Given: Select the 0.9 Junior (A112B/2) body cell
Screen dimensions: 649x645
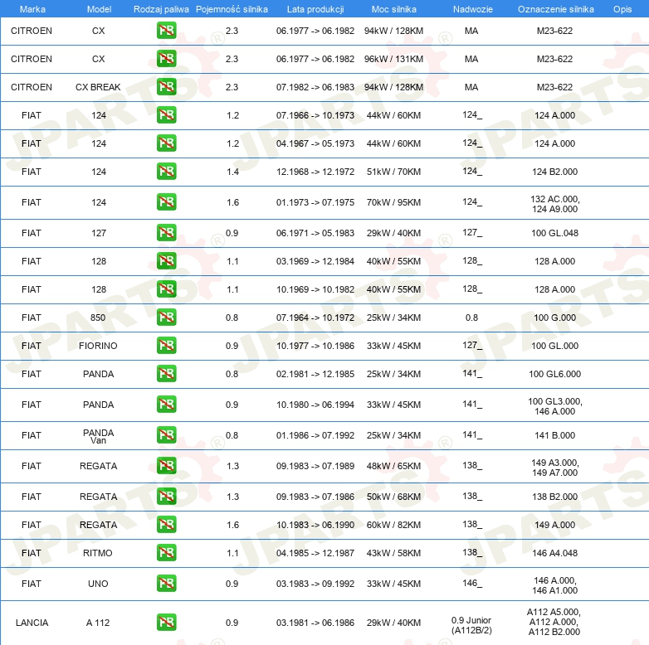Looking at the screenshot, I should 471,625.
